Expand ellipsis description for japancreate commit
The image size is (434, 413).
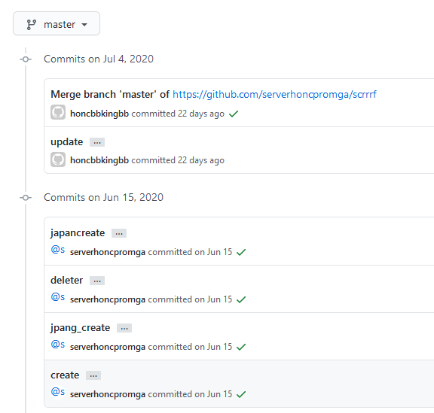(x=119, y=233)
